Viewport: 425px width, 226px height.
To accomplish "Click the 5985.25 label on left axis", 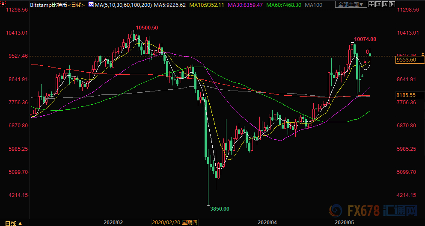I will pyautogui.click(x=19, y=149).
